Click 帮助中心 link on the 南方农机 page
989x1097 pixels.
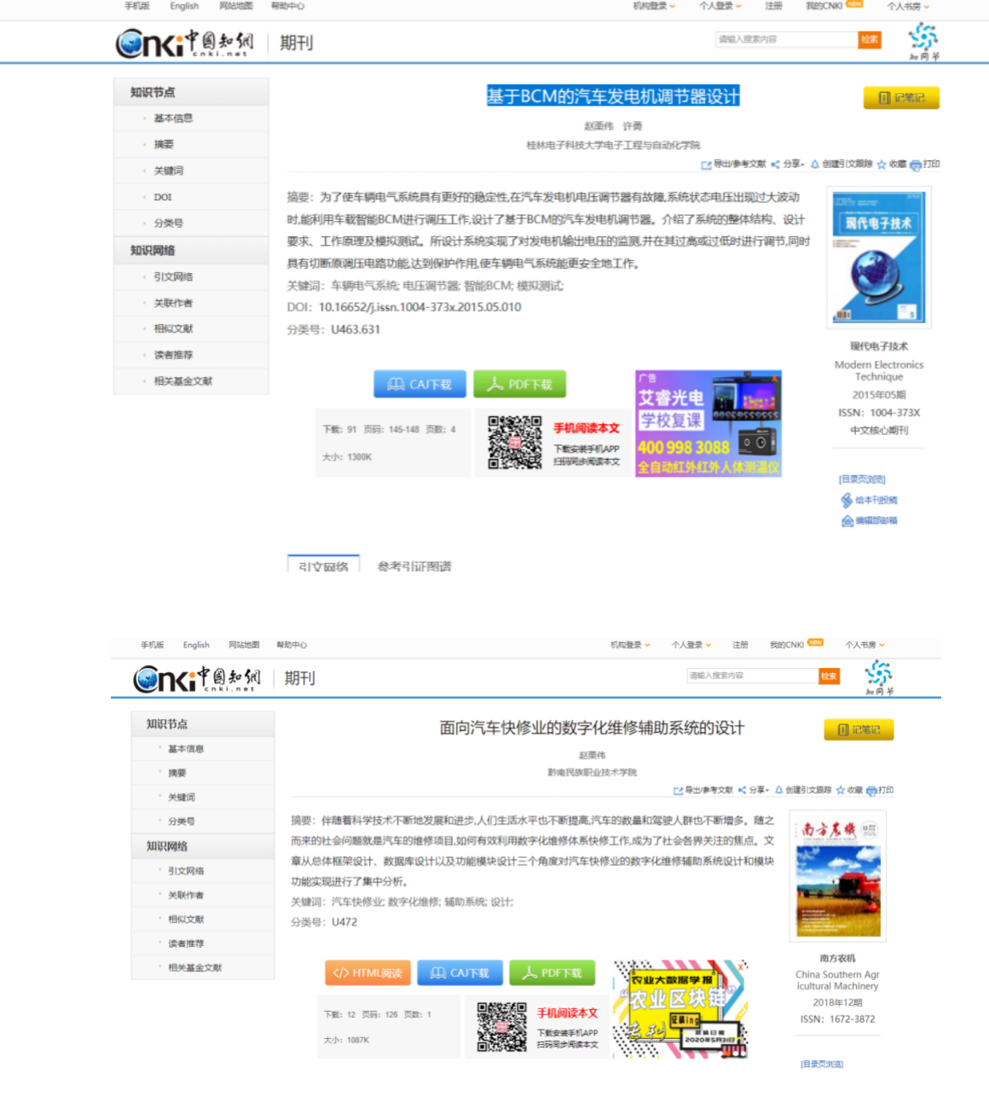pyautogui.click(x=292, y=645)
